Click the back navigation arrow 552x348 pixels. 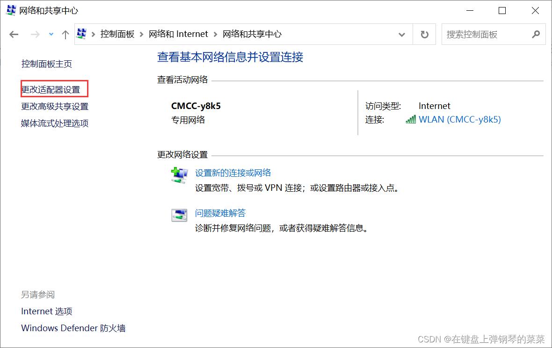click(14, 34)
